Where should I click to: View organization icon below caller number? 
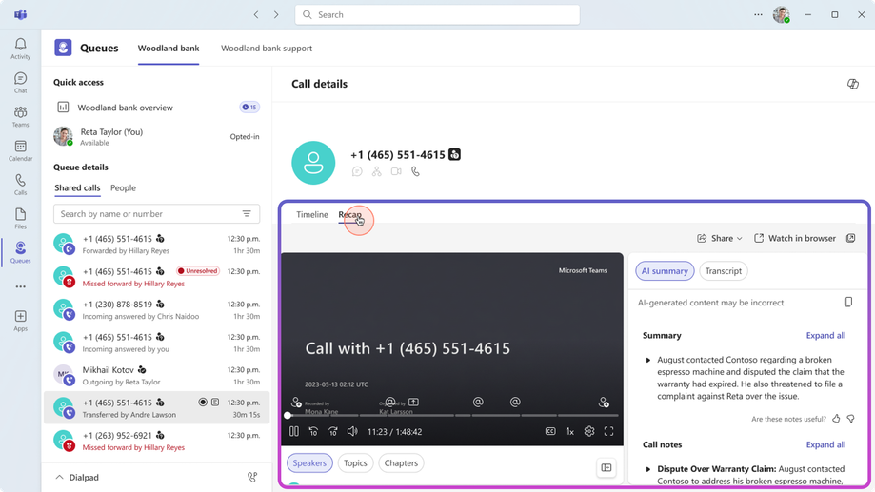pyautogui.click(x=377, y=172)
